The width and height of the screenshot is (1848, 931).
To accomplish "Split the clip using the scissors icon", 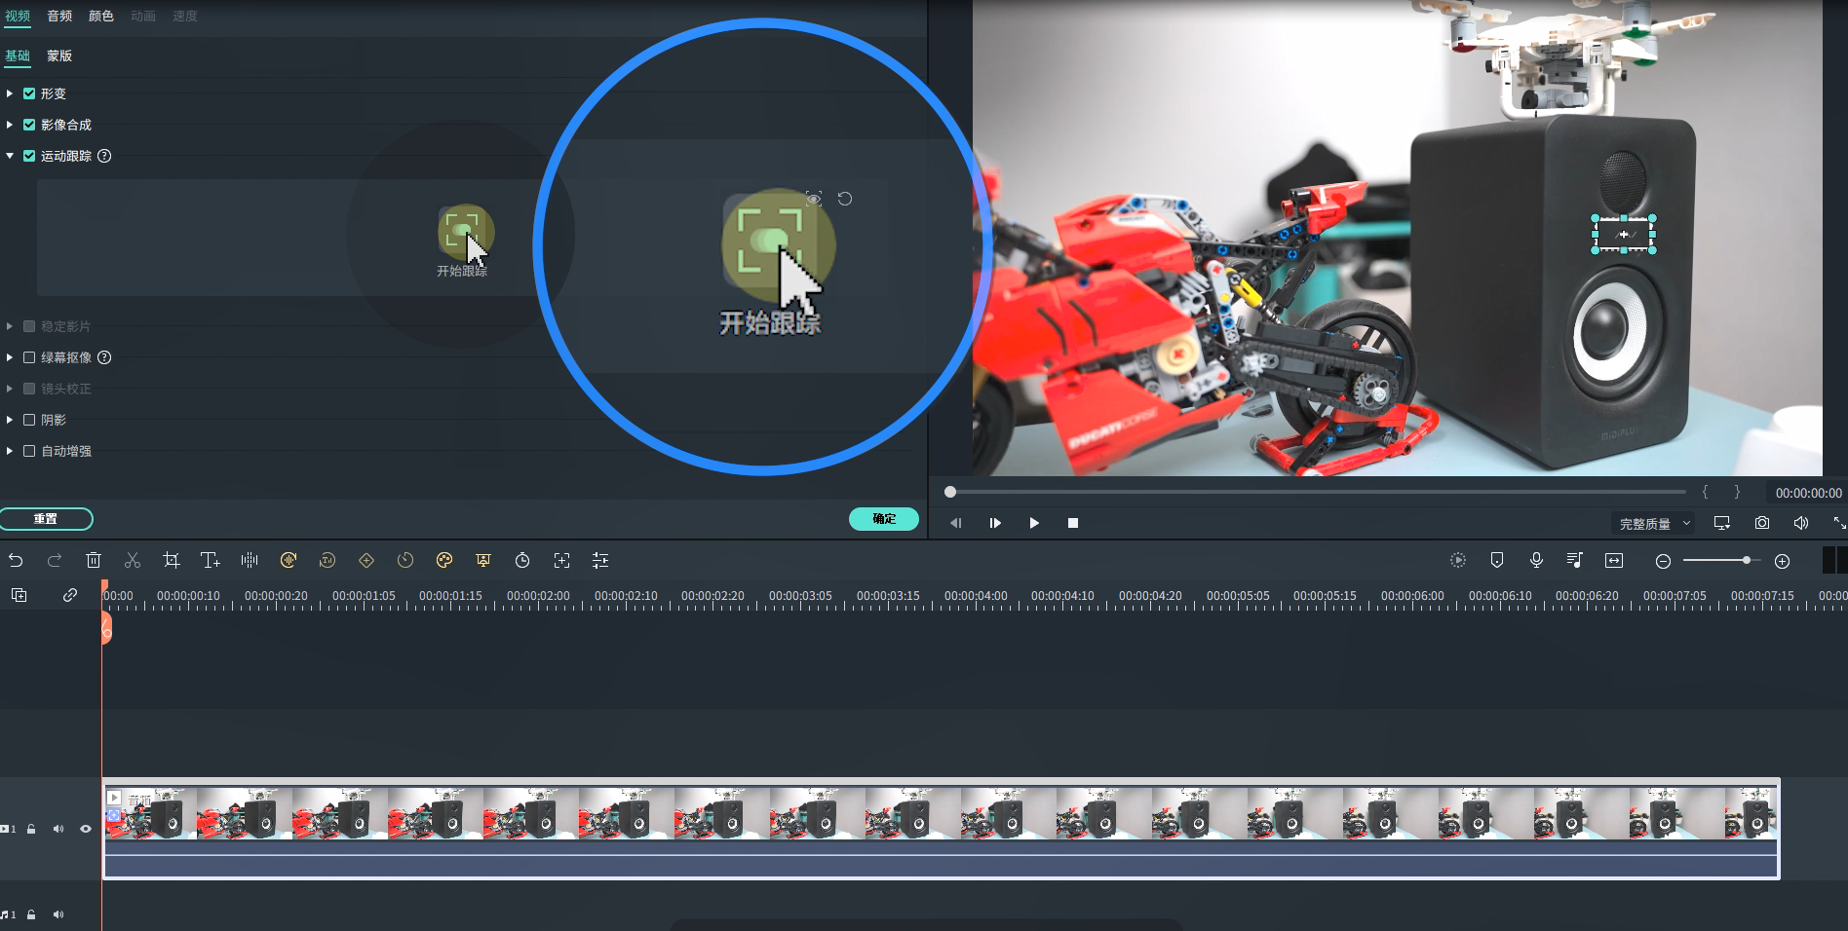I will pyautogui.click(x=133, y=560).
